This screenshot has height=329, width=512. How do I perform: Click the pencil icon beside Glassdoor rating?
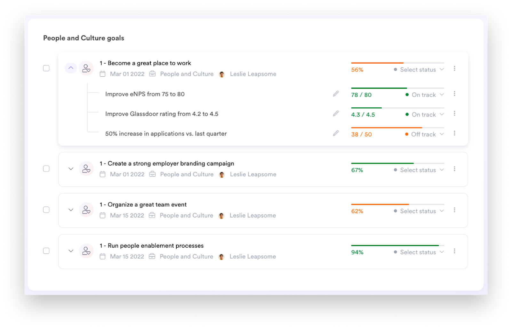pyautogui.click(x=336, y=113)
